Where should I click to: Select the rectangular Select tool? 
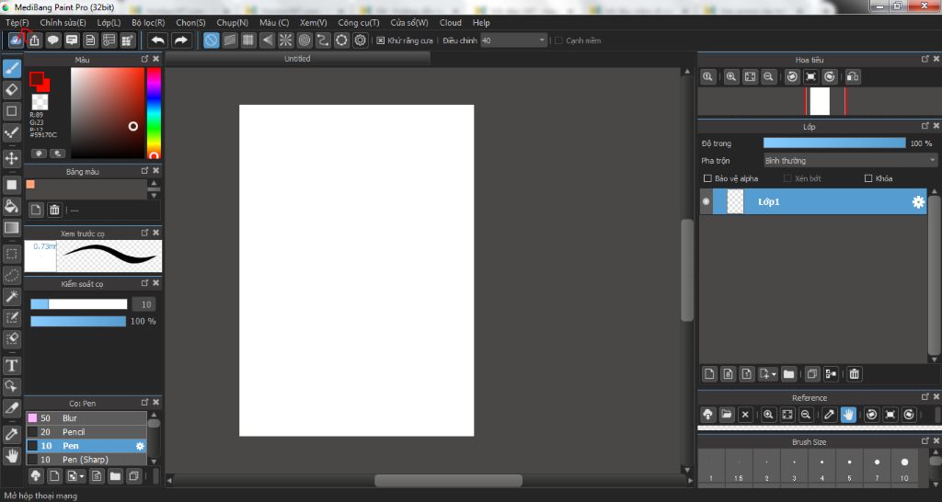tap(11, 254)
